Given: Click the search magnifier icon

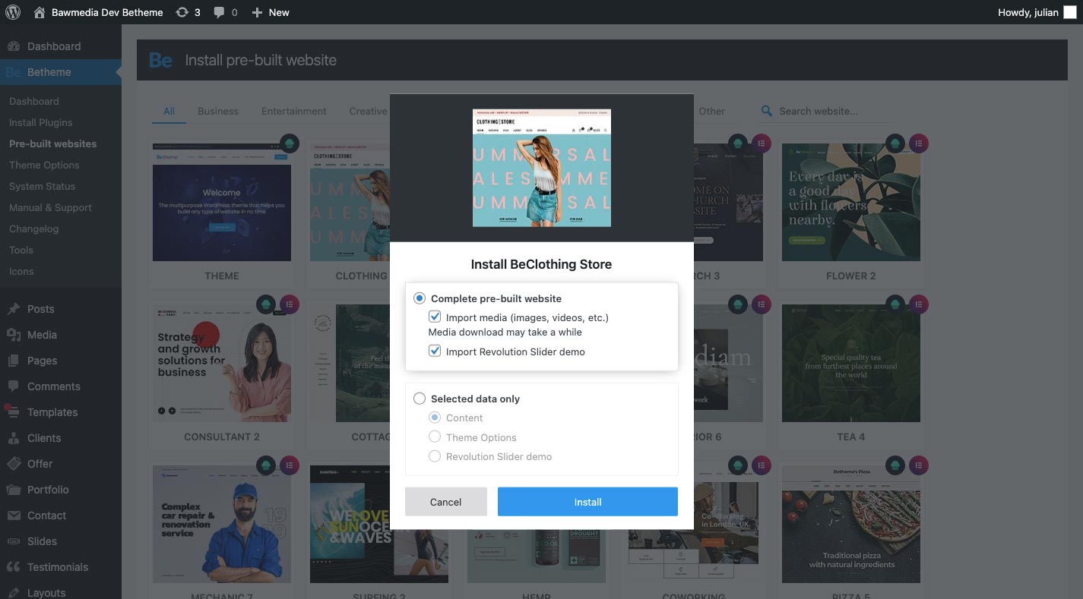Looking at the screenshot, I should click(x=767, y=111).
